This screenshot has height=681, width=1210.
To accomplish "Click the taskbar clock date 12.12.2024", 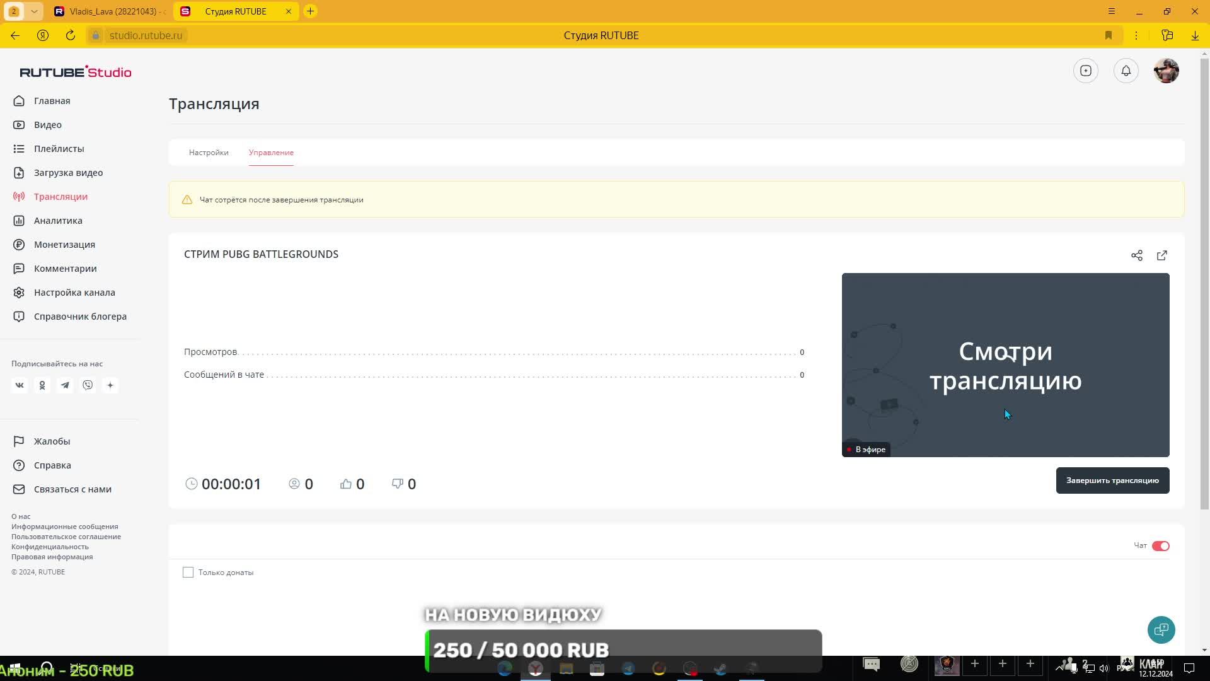I will [x=1156, y=674].
